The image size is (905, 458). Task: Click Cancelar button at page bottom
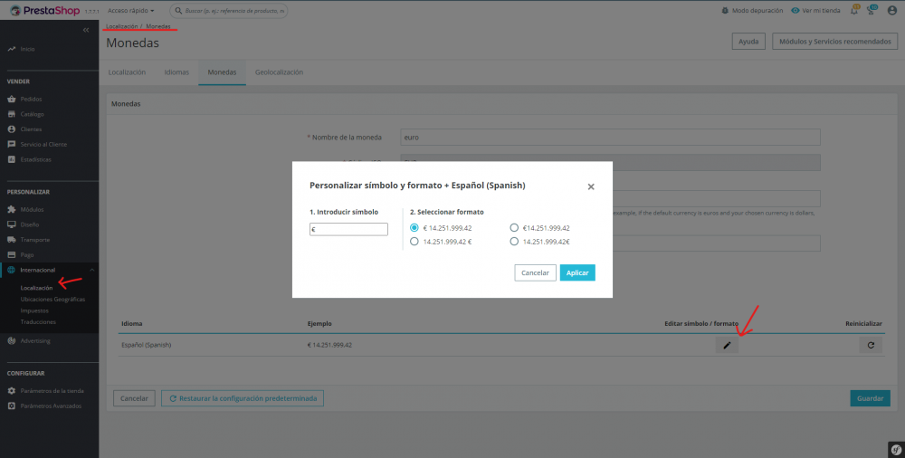pos(134,398)
